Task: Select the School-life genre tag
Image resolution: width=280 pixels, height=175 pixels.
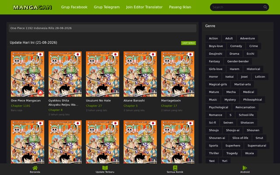Action: coord(246,115)
